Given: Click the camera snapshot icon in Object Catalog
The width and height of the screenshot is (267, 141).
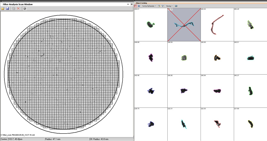Looking at the screenshot, I should coord(176,6).
